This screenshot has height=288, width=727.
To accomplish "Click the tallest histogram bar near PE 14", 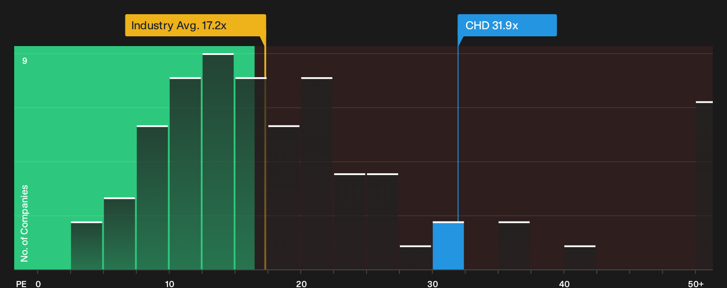I will click(x=218, y=161).
